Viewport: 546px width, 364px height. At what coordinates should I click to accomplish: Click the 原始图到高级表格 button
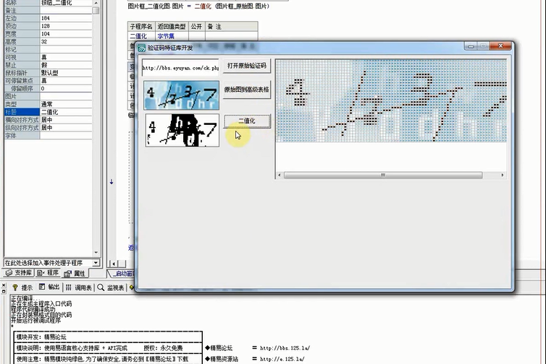pyautogui.click(x=247, y=91)
